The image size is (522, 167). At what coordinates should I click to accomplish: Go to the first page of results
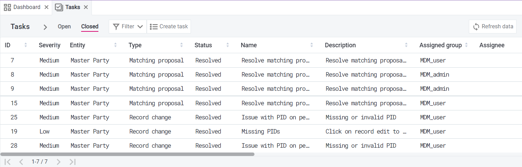pyautogui.click(x=8, y=162)
